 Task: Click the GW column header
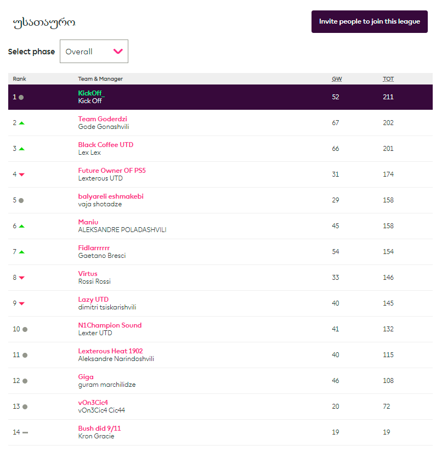coord(337,79)
